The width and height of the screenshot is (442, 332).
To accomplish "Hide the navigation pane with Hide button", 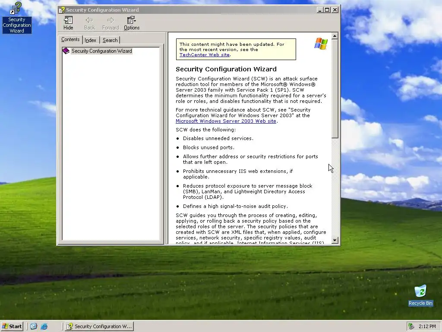I will click(x=68, y=23).
